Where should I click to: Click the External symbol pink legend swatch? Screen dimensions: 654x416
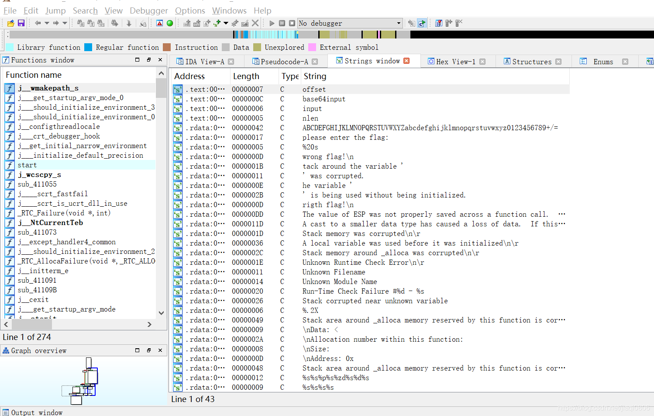tap(312, 47)
